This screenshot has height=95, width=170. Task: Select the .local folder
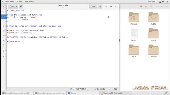134,51
